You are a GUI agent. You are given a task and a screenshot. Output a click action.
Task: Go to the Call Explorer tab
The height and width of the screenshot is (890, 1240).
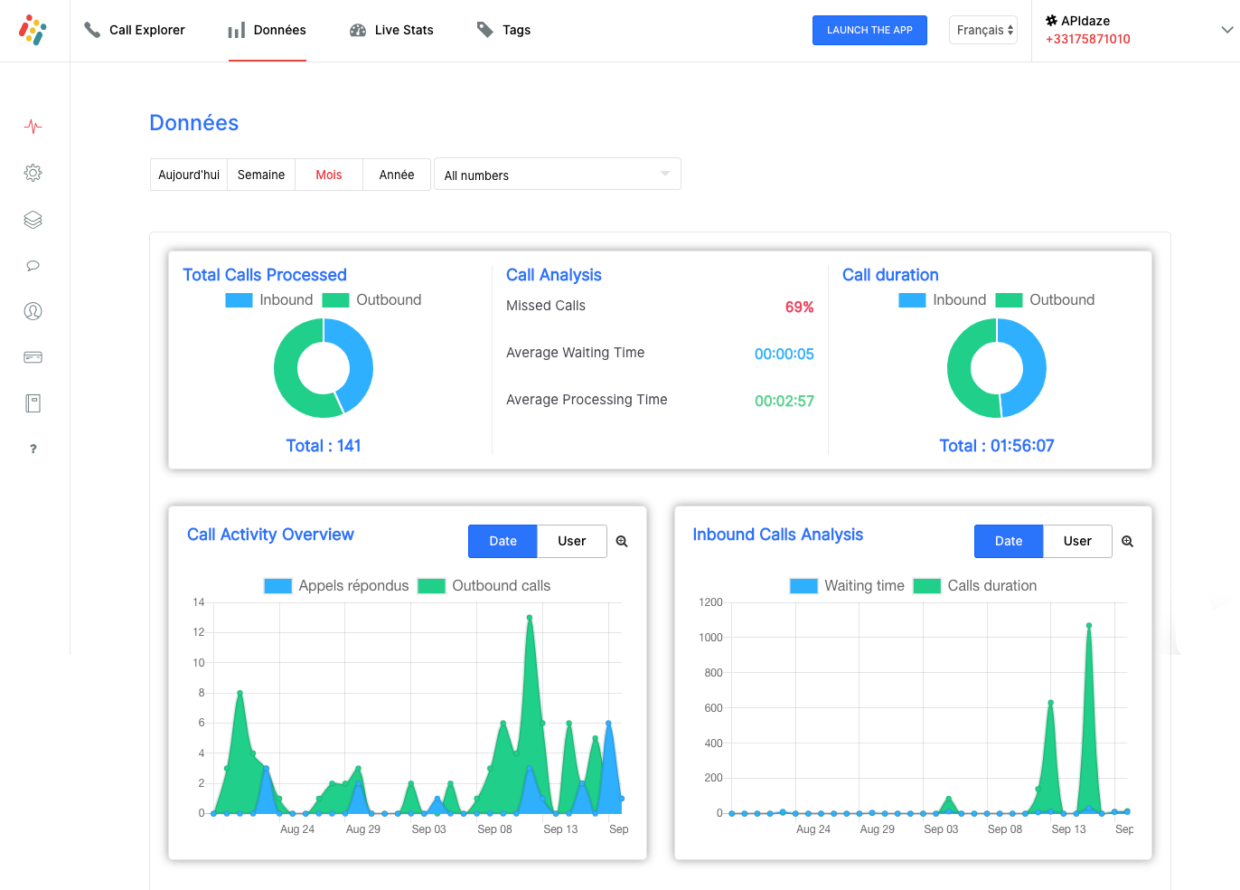coord(135,30)
